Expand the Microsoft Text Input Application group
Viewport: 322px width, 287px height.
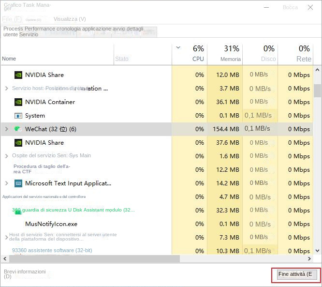(6, 183)
